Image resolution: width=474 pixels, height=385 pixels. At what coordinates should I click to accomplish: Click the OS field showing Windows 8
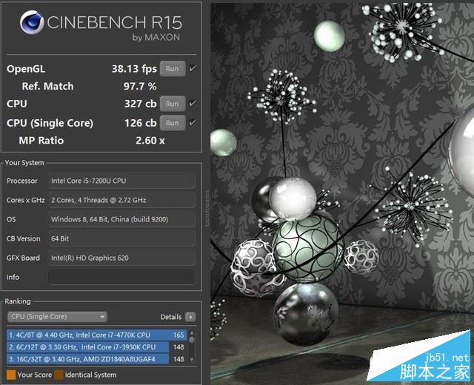[x=121, y=219]
